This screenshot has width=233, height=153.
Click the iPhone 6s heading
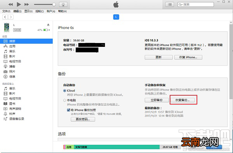coord(66,28)
